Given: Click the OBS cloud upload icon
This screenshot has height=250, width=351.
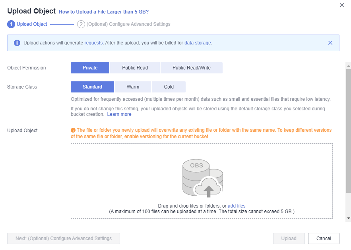Looking at the screenshot, I should (203, 178).
